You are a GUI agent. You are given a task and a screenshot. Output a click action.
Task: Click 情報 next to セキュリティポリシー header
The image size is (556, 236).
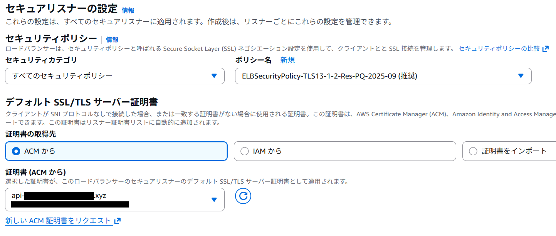click(x=113, y=39)
